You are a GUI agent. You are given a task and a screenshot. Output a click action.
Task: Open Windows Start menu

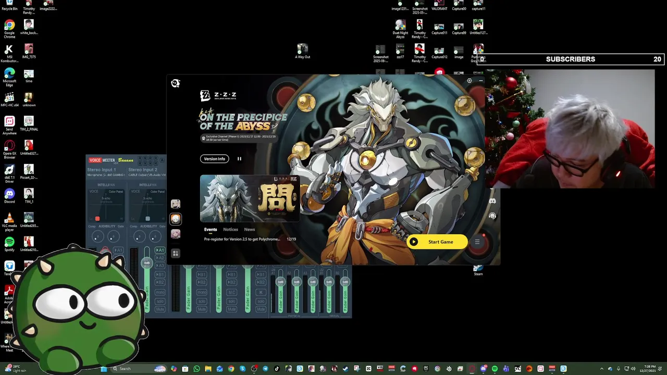click(104, 369)
